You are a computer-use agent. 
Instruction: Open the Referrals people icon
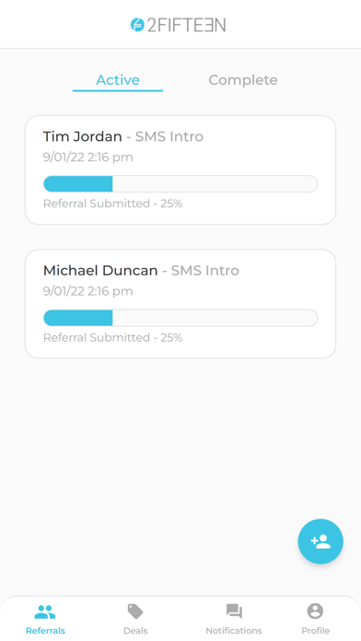coord(45,612)
